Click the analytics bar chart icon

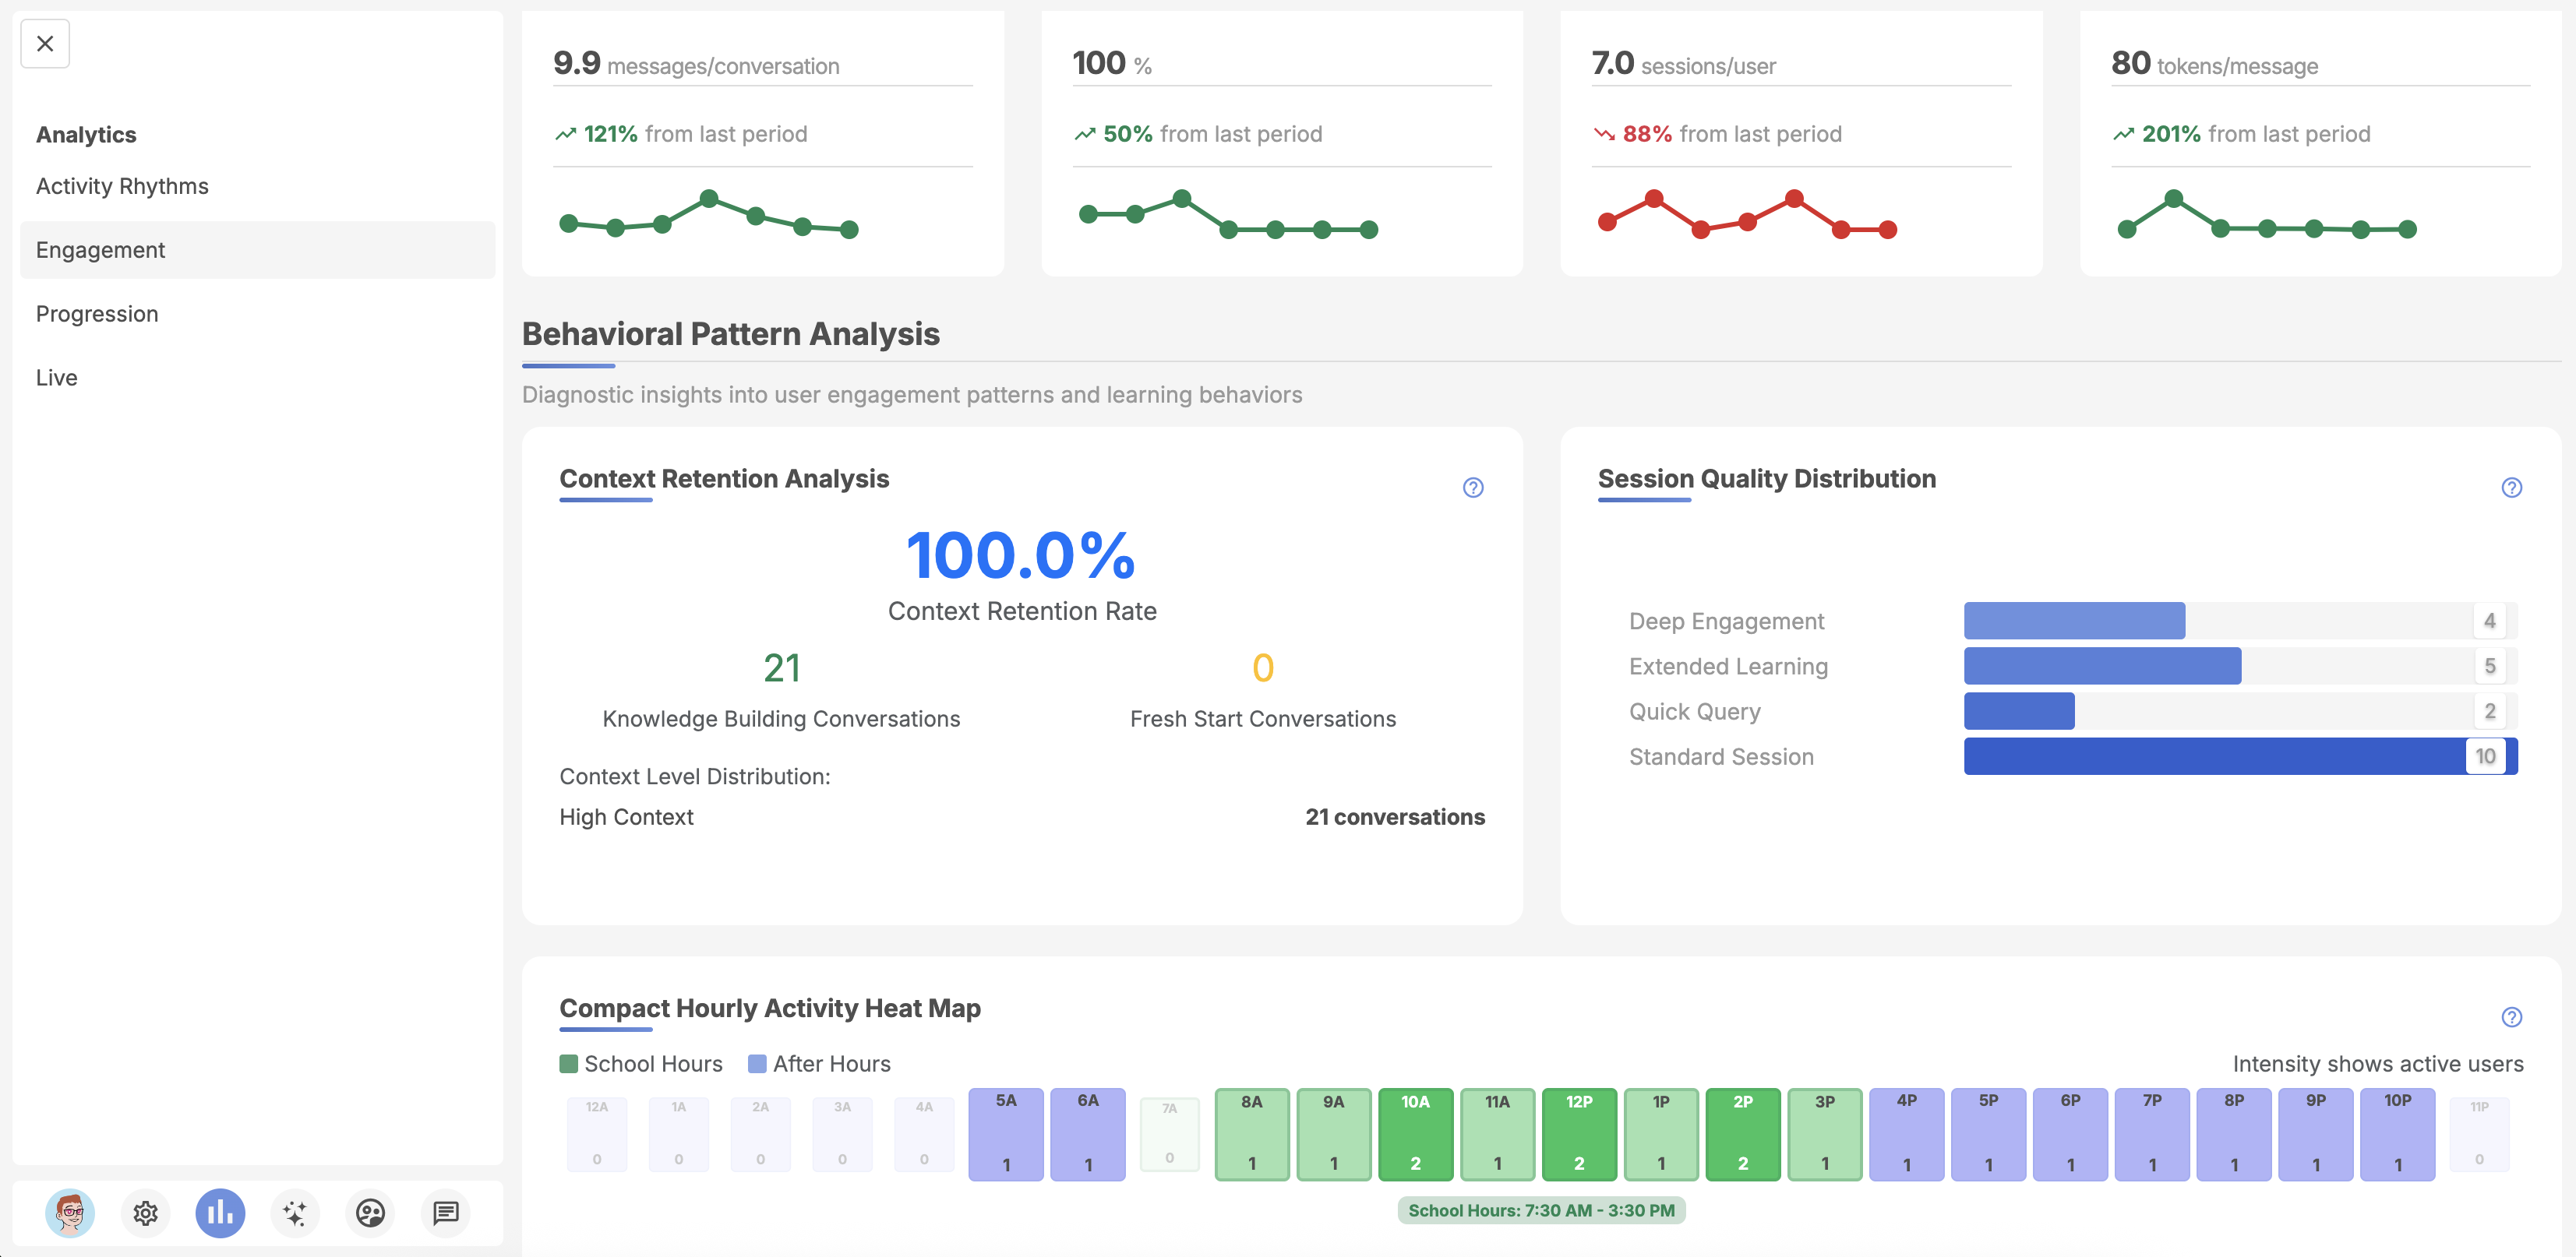coord(220,1212)
